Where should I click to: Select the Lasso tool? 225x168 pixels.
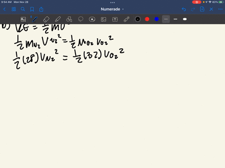pyautogui.click(x=81, y=19)
